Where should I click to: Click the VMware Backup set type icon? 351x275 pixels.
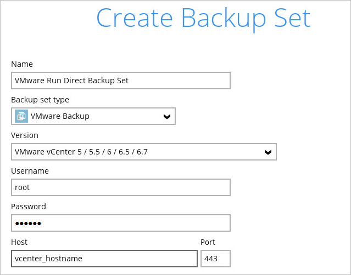pos(21,116)
